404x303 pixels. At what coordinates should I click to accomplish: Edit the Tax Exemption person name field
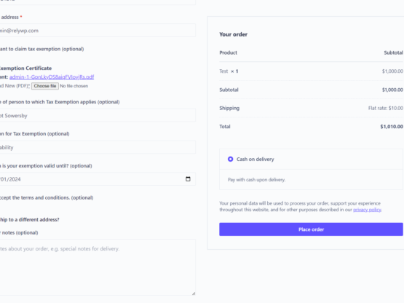(97, 116)
